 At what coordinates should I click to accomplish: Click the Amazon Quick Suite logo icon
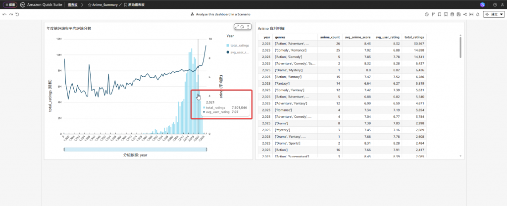click(23, 5)
